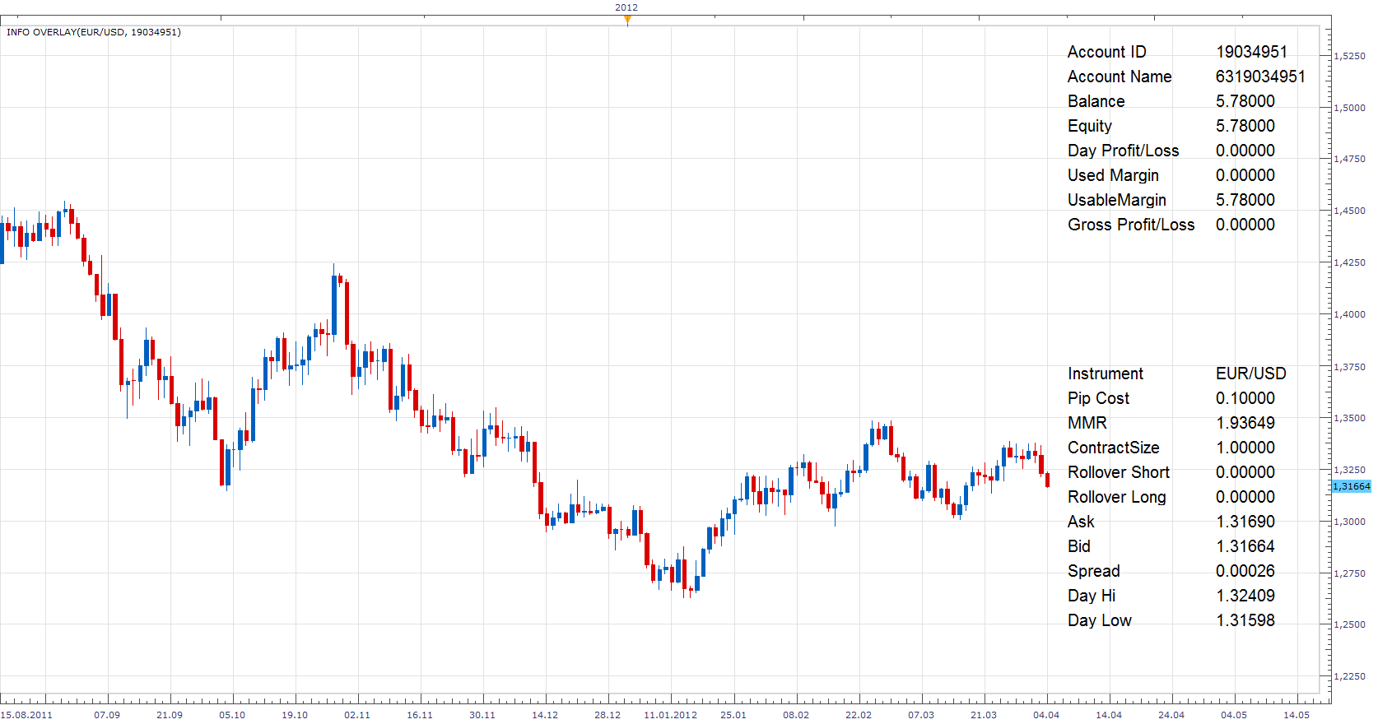
Task: Click the 14.05 date axis label
Action: [x=1297, y=715]
